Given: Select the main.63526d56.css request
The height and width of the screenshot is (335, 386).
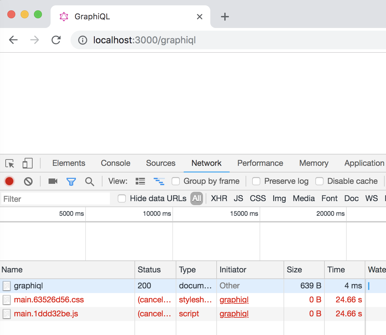Looking at the screenshot, I should pyautogui.click(x=193, y=300).
